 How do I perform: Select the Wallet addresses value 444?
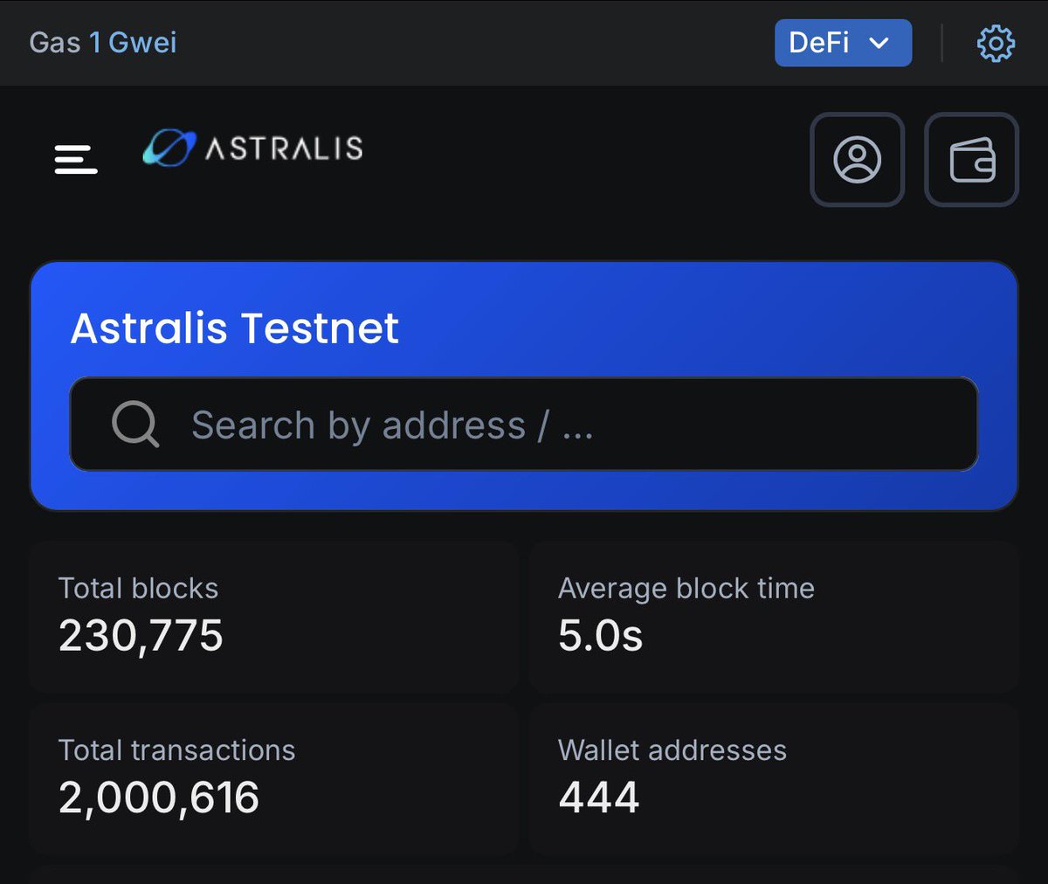(x=599, y=798)
